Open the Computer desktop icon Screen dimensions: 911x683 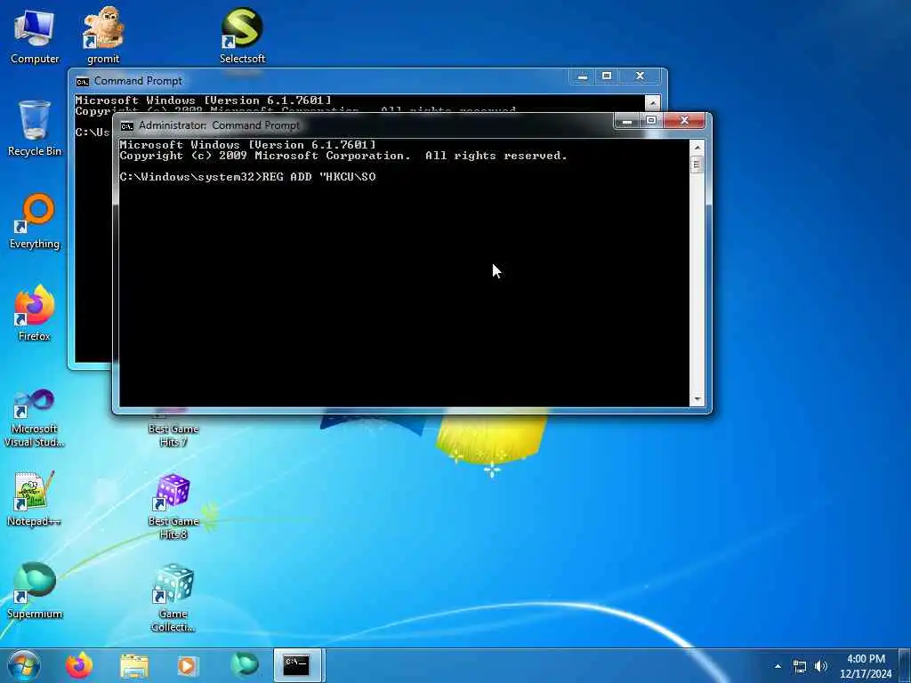35,36
